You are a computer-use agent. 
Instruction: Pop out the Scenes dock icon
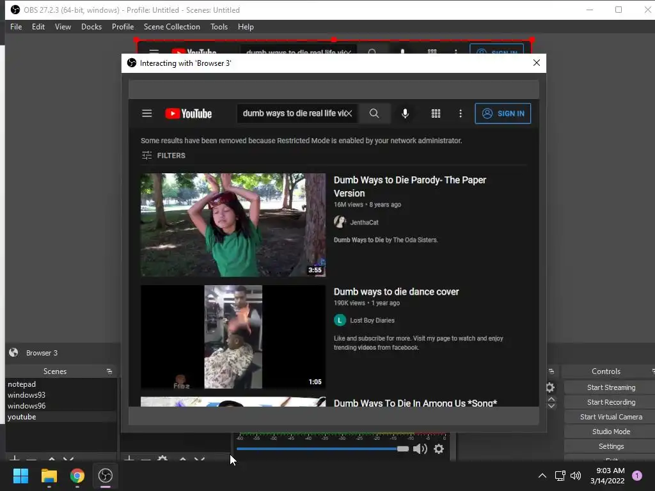[x=109, y=371]
